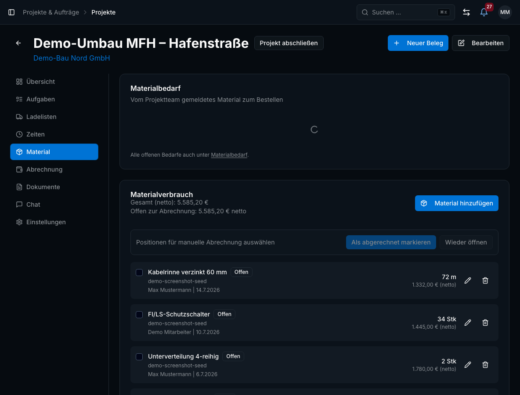Click the 34 Stk quantity
The image size is (520, 395).
447,319
